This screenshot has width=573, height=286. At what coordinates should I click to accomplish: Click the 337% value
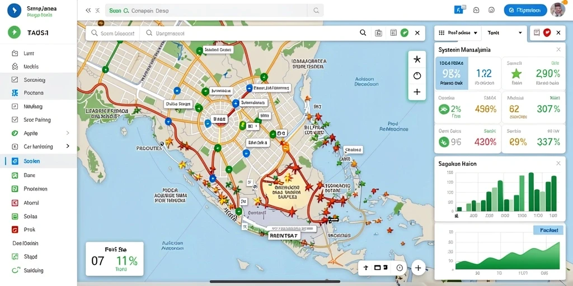click(x=548, y=141)
